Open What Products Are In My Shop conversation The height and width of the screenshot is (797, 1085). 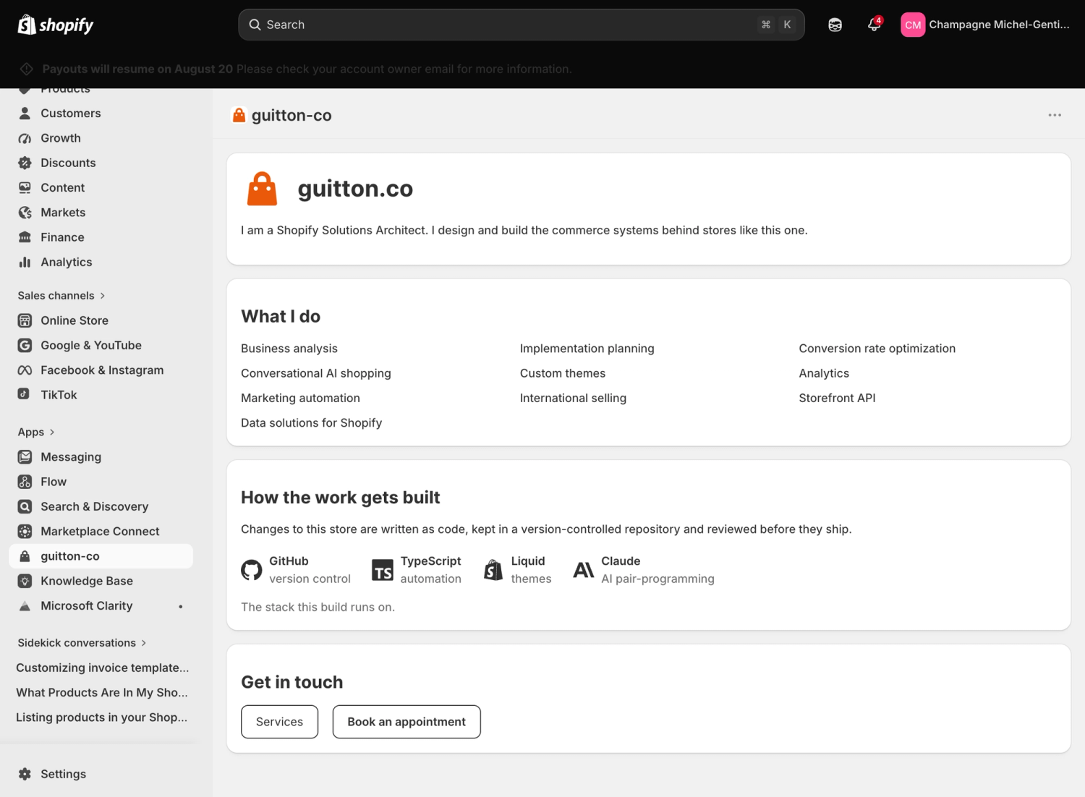102,693
